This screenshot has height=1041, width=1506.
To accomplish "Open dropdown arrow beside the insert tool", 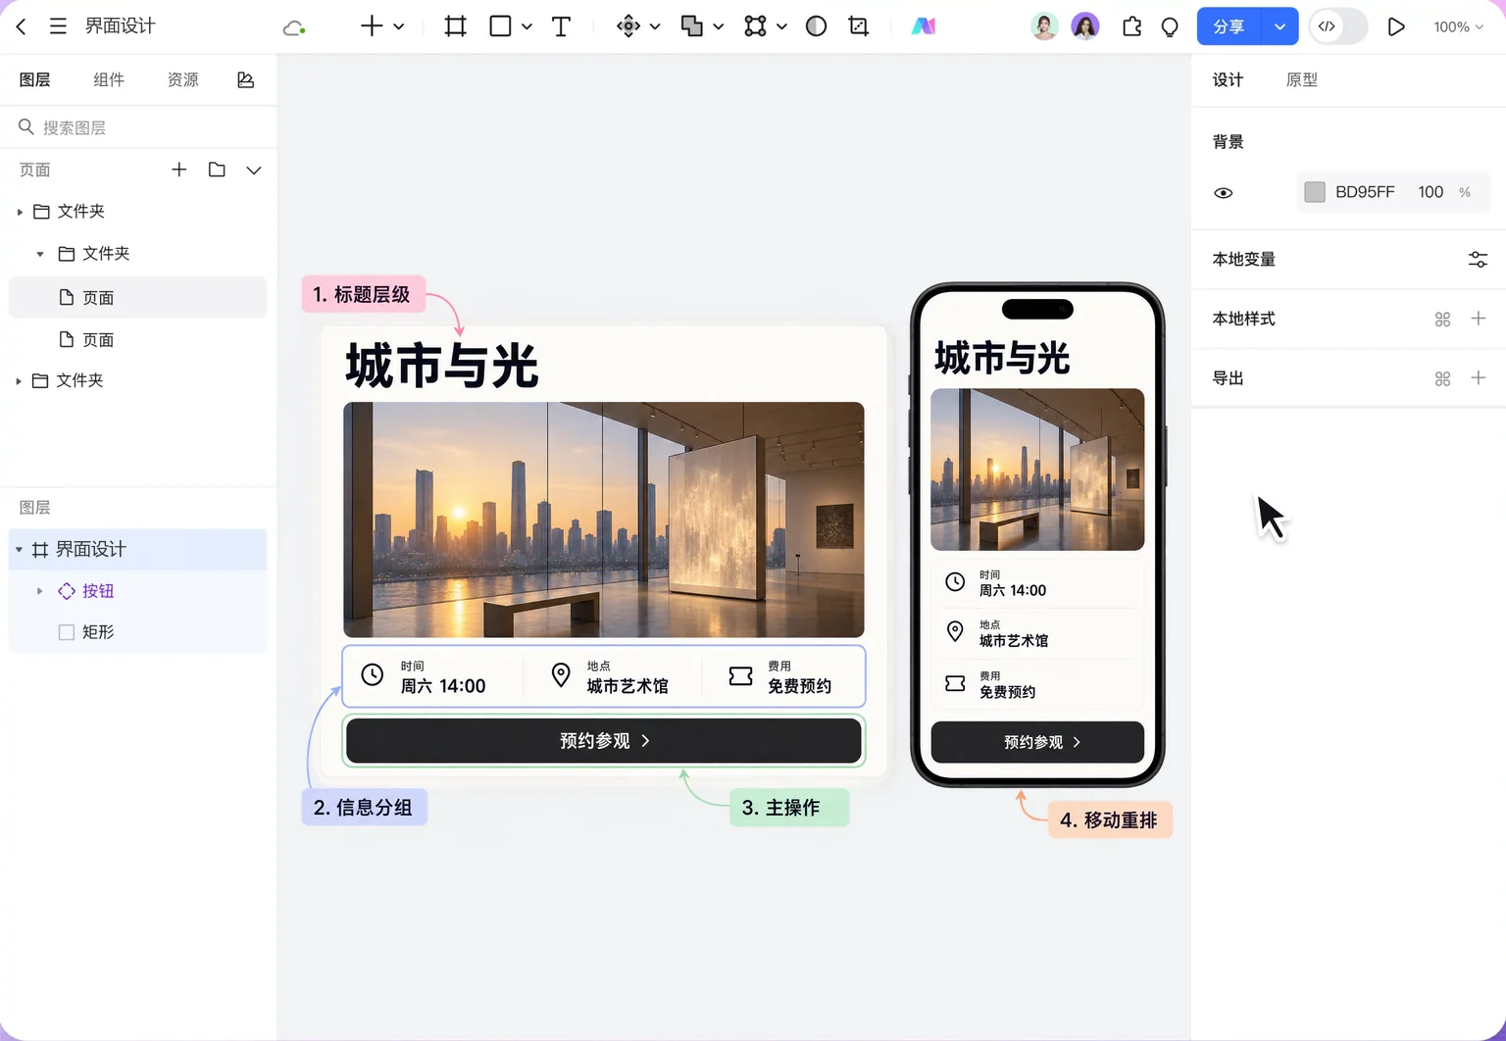I will [399, 26].
